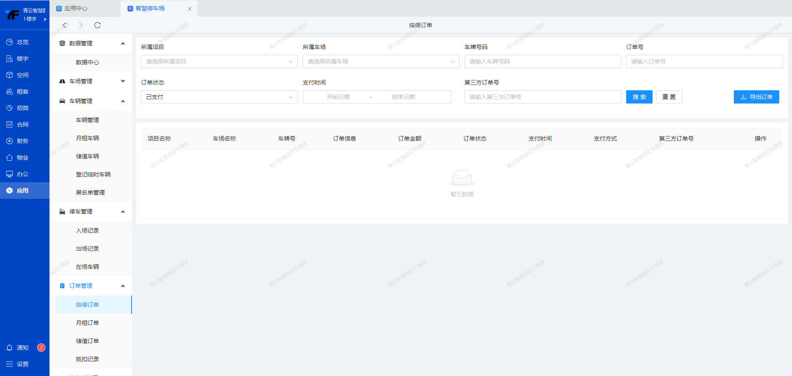Viewport: 792px width, 376px height.
Task: Open the 设置 settings menu icon
Action: coord(9,364)
